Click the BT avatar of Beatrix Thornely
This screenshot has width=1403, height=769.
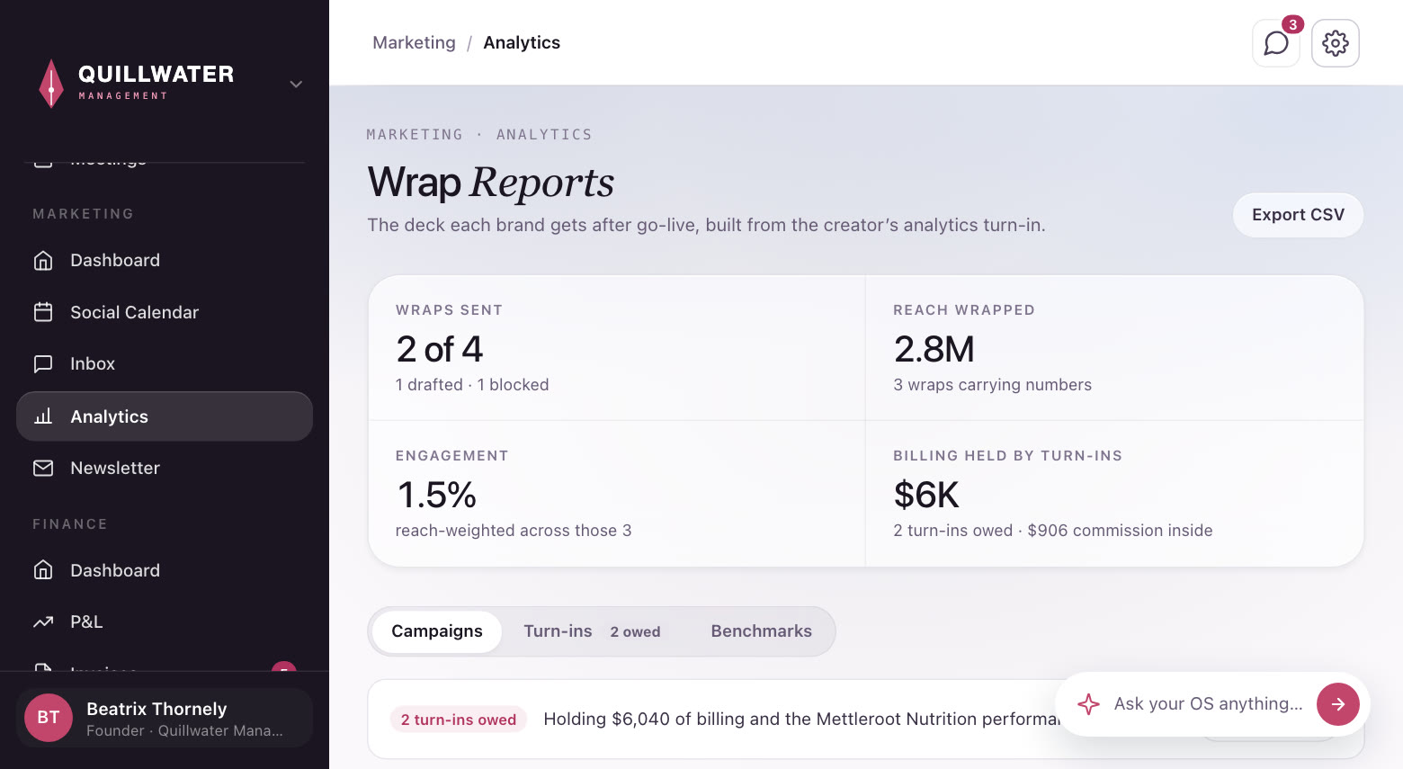click(x=49, y=718)
